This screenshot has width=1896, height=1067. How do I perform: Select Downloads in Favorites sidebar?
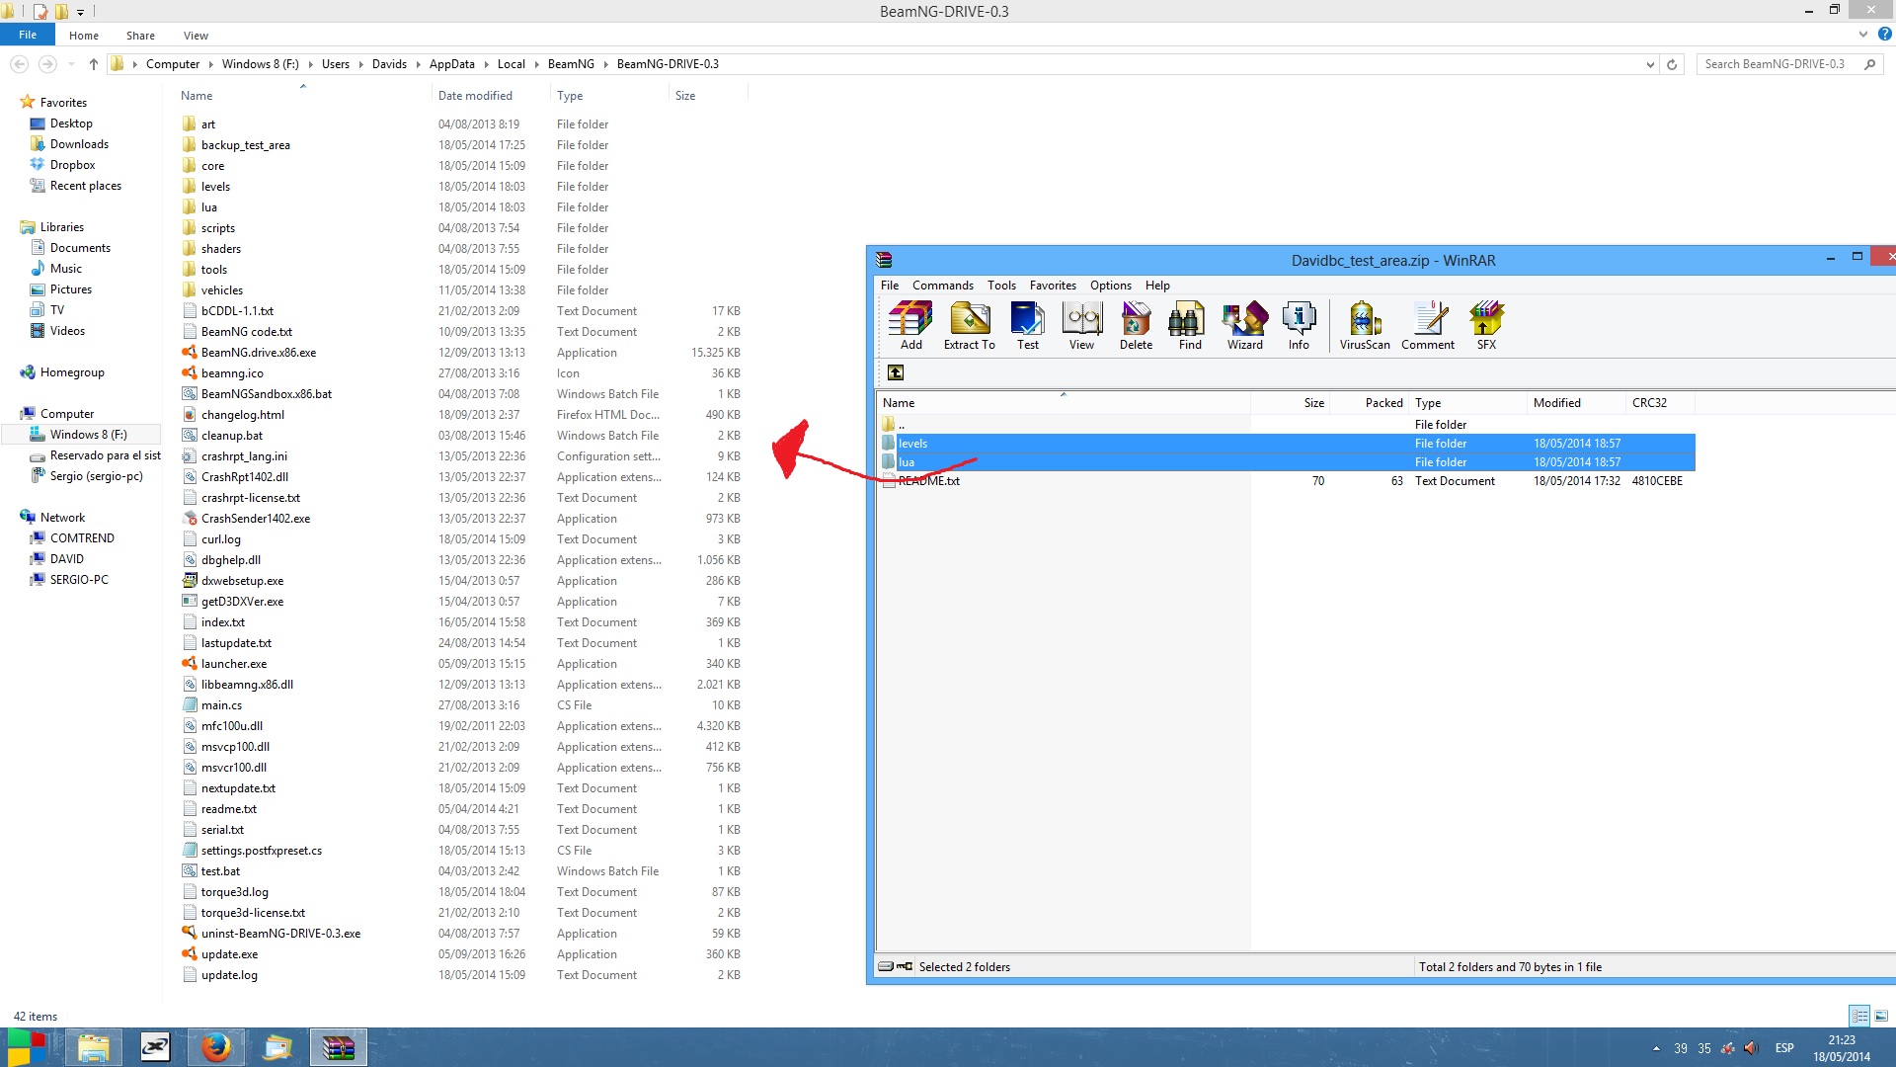[79, 144]
